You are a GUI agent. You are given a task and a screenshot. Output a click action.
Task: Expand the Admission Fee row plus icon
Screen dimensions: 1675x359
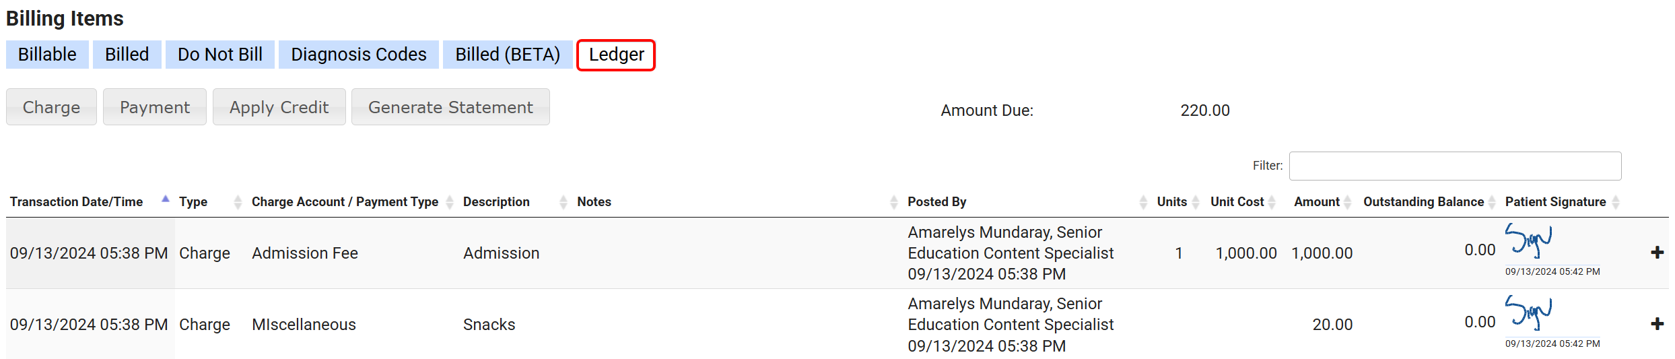(1657, 253)
